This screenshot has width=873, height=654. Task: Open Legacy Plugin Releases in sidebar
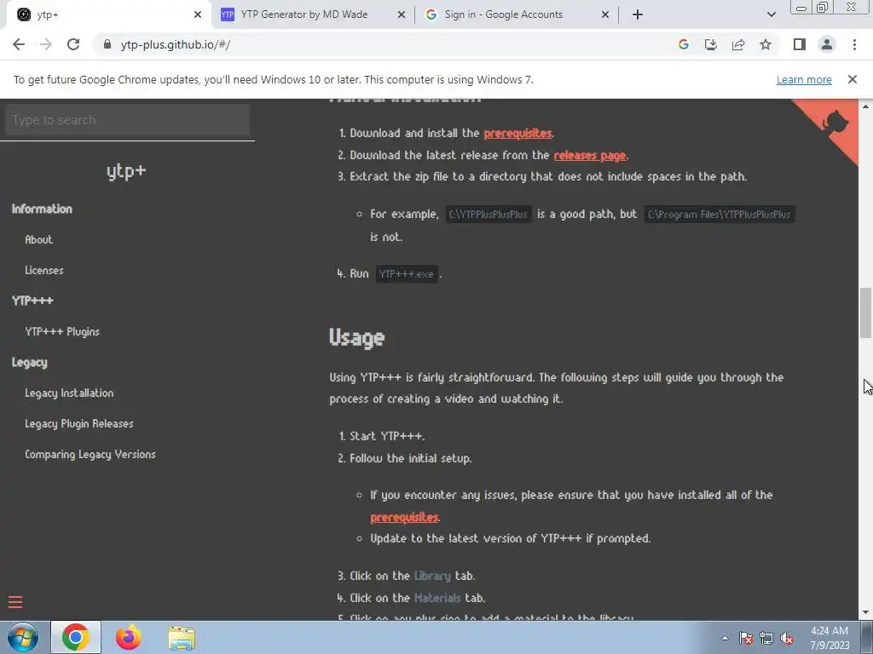point(79,424)
